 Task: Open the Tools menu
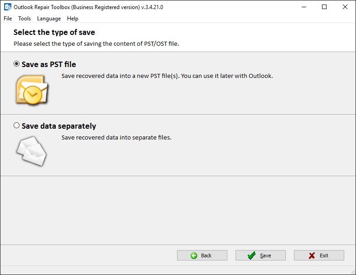[x=24, y=19]
